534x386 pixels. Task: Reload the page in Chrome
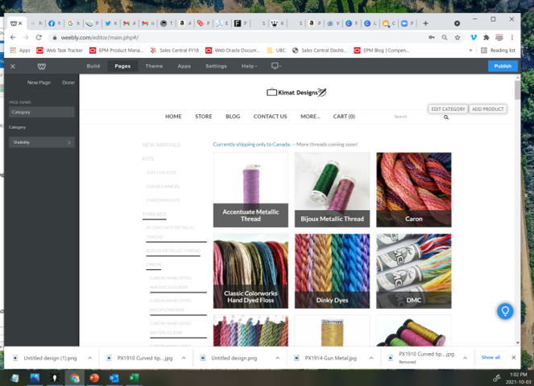[x=39, y=37]
